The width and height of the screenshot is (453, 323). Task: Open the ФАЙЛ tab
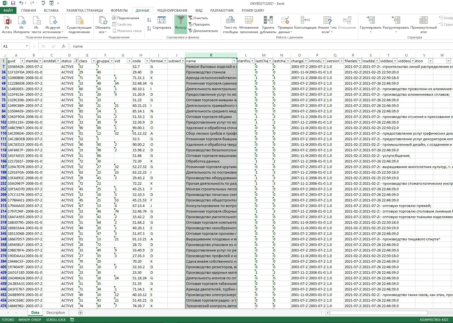coord(8,10)
